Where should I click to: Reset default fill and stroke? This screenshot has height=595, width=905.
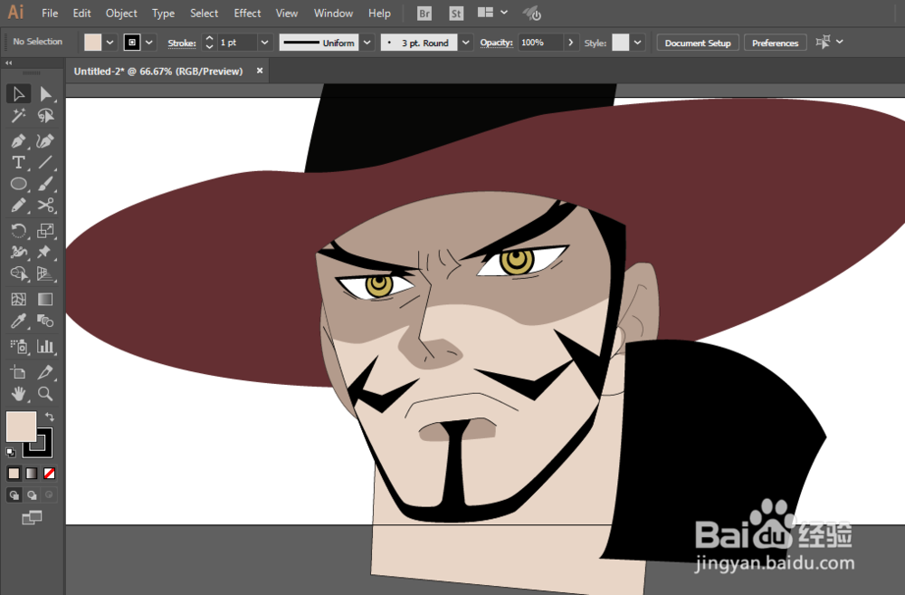(x=11, y=452)
